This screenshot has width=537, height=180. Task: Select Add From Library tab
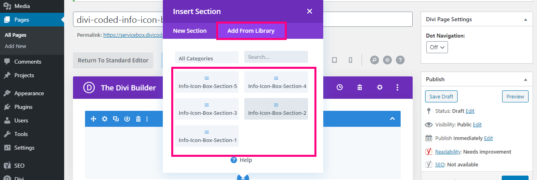click(x=251, y=31)
